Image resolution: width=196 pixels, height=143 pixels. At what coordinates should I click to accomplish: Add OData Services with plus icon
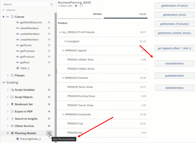49,126
